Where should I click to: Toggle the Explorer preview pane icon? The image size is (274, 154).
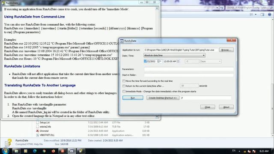(x=262, y=15)
